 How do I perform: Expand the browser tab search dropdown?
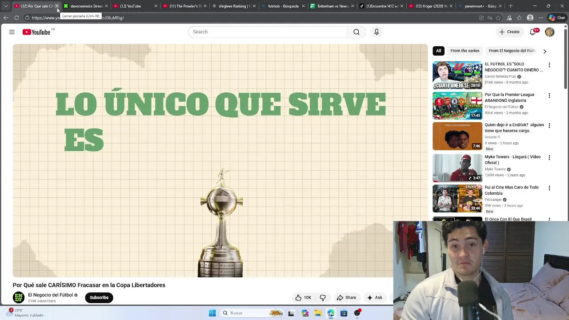(6, 6)
